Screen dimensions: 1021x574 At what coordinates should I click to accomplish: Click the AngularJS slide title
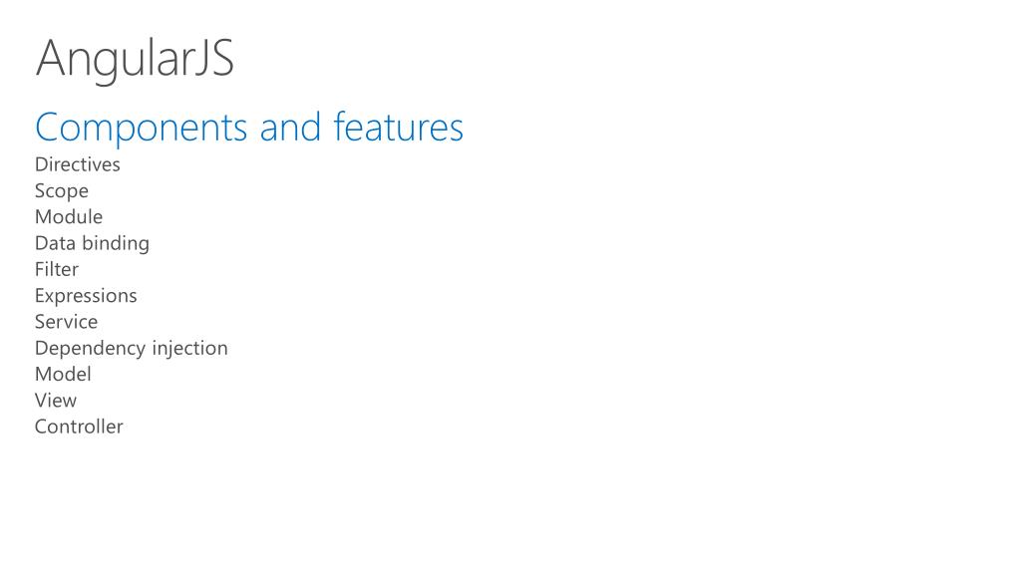click(135, 58)
